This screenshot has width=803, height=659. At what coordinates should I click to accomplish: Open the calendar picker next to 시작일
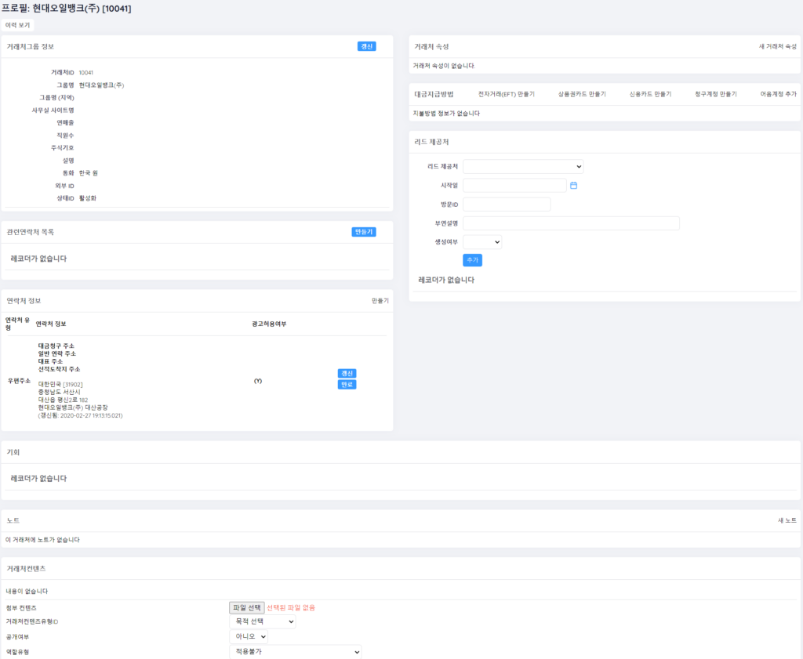573,186
